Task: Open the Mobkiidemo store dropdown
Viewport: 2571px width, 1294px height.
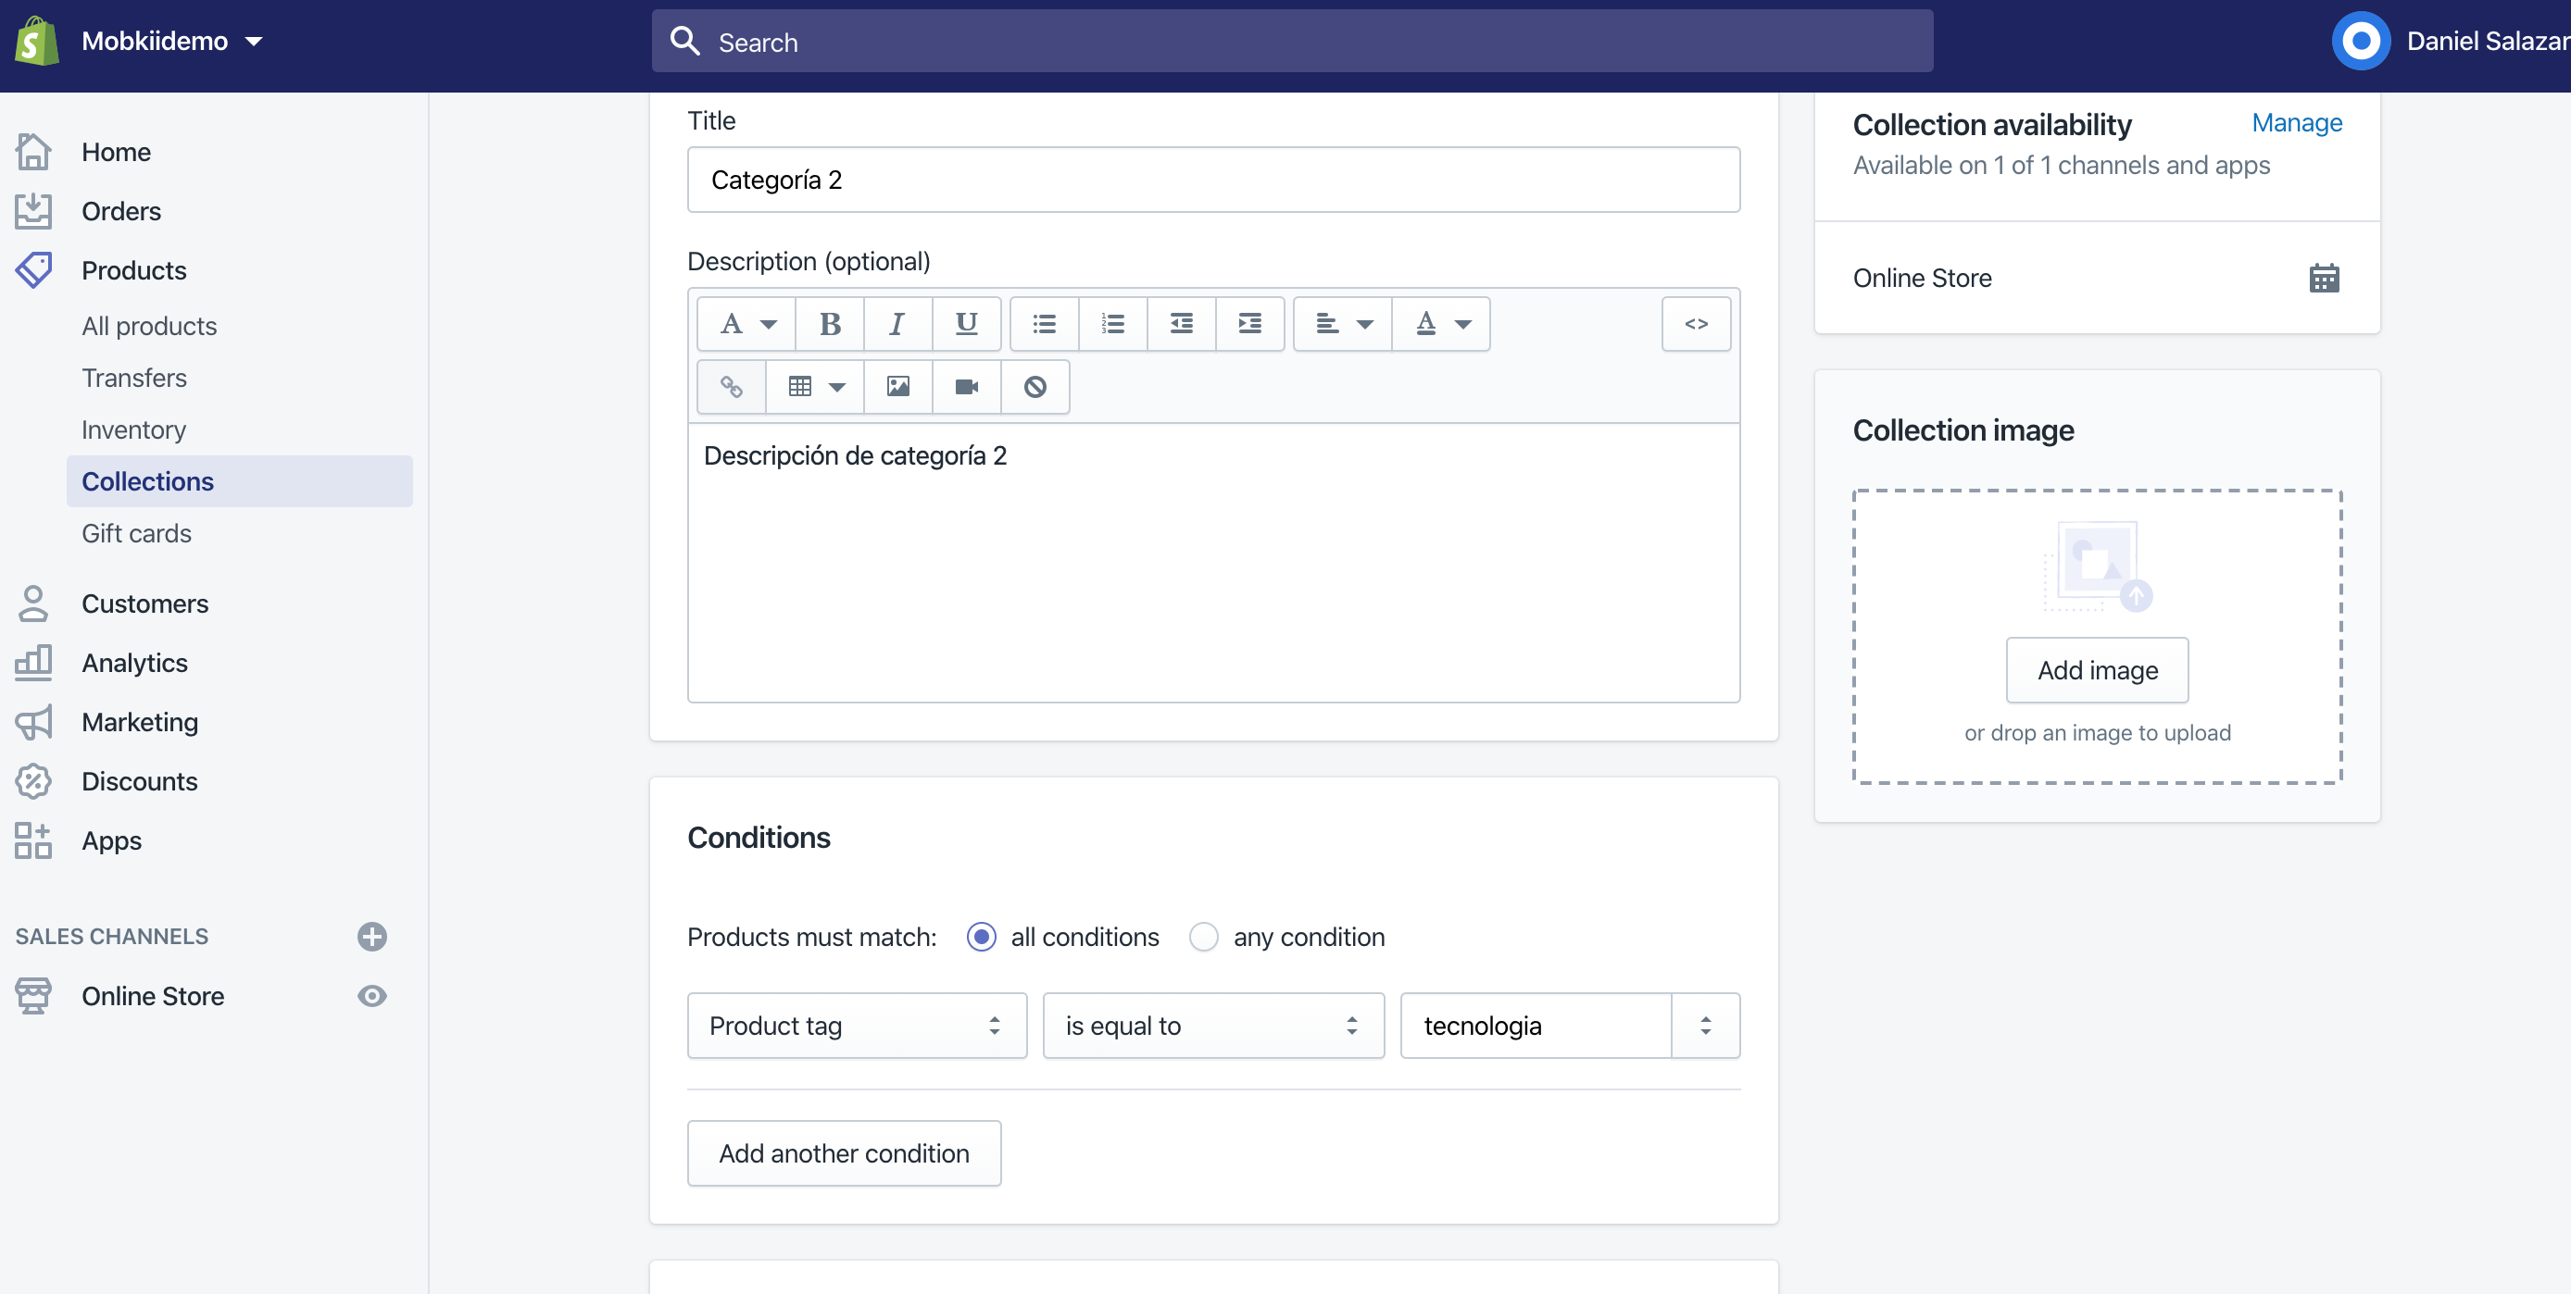Action: (171, 41)
